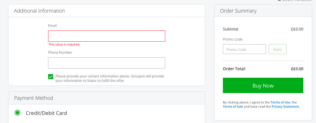Click the Additional Information section header
The image size is (316, 123).
click(39, 11)
